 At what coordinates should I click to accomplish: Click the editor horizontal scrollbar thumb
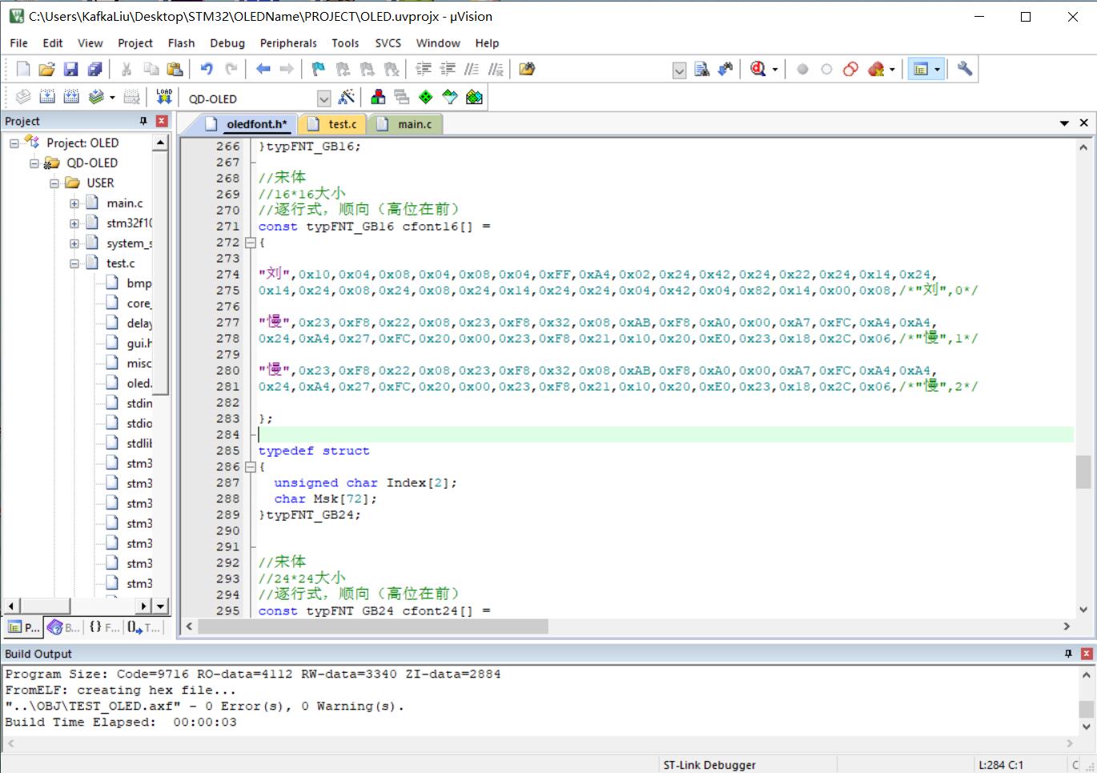coord(373,626)
